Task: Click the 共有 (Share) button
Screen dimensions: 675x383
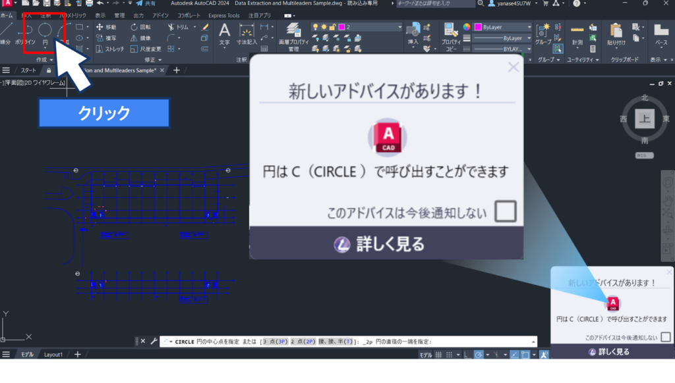Action: click(146, 3)
